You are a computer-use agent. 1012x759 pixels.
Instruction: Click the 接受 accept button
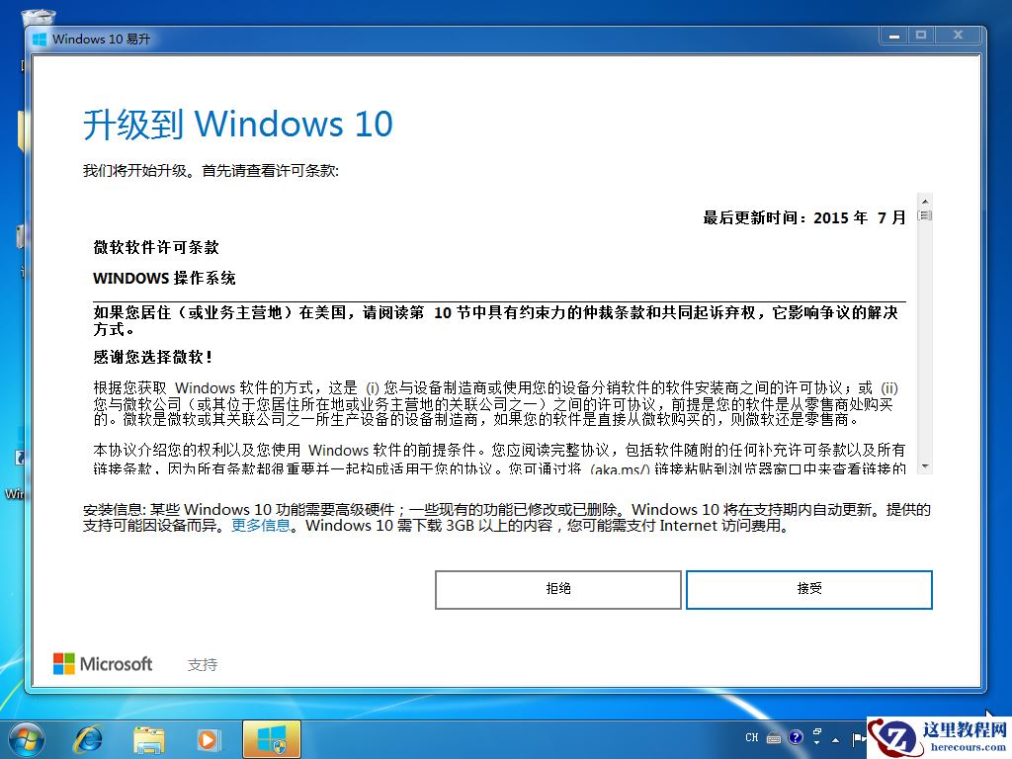tap(809, 589)
